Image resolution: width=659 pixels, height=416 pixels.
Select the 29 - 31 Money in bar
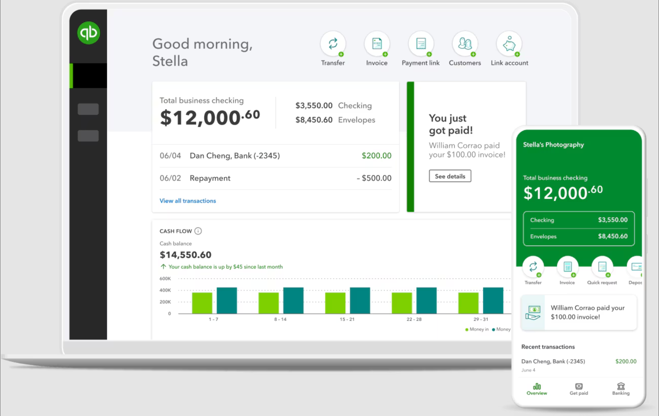(x=468, y=303)
